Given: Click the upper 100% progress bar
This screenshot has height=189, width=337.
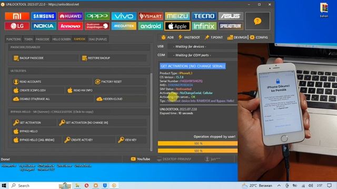Looking at the screenshot, I should click(x=198, y=143).
